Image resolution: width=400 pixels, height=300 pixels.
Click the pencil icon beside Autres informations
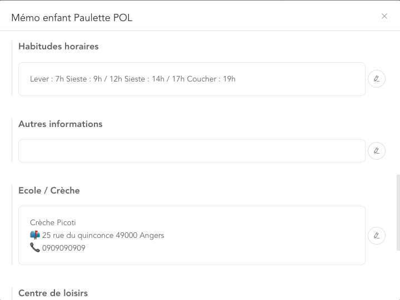point(377,151)
